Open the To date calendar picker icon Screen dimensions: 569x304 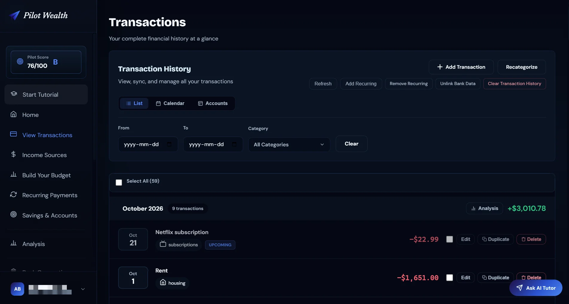(234, 144)
